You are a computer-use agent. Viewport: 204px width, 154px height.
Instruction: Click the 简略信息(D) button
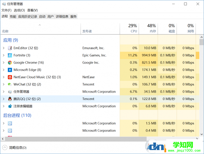tap(14, 147)
